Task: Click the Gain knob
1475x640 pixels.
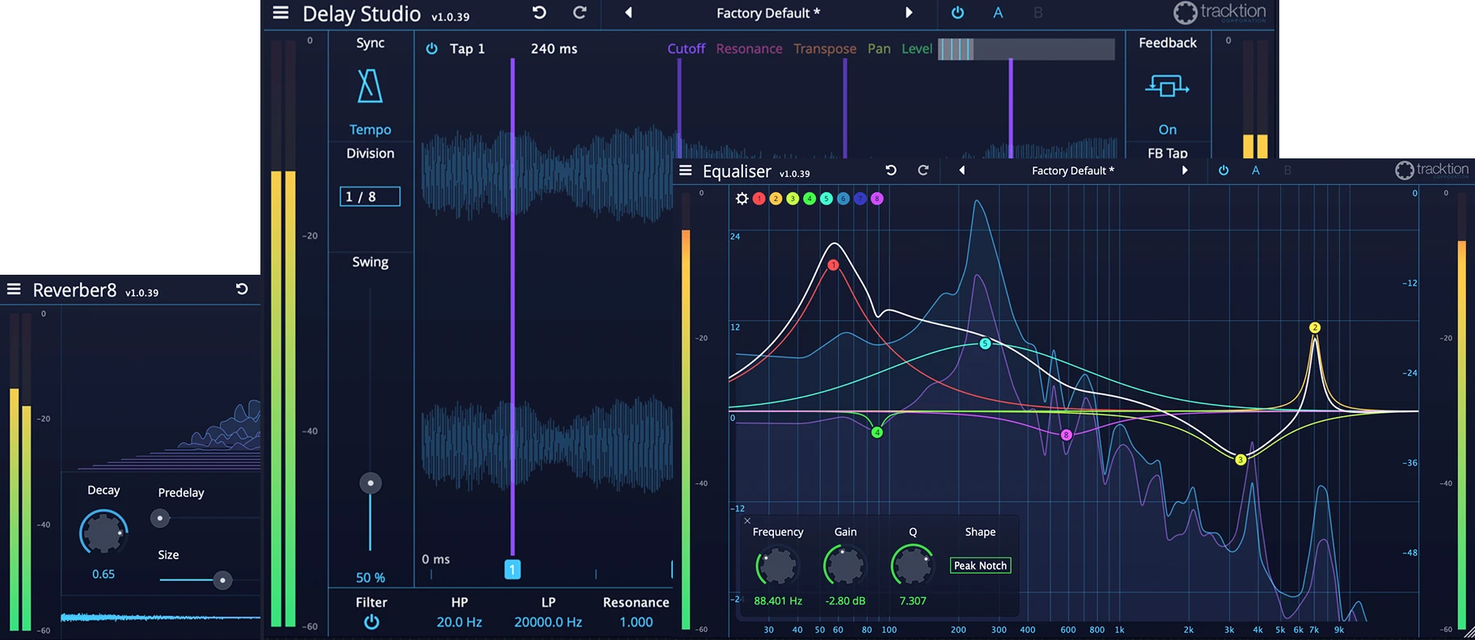Action: click(845, 566)
